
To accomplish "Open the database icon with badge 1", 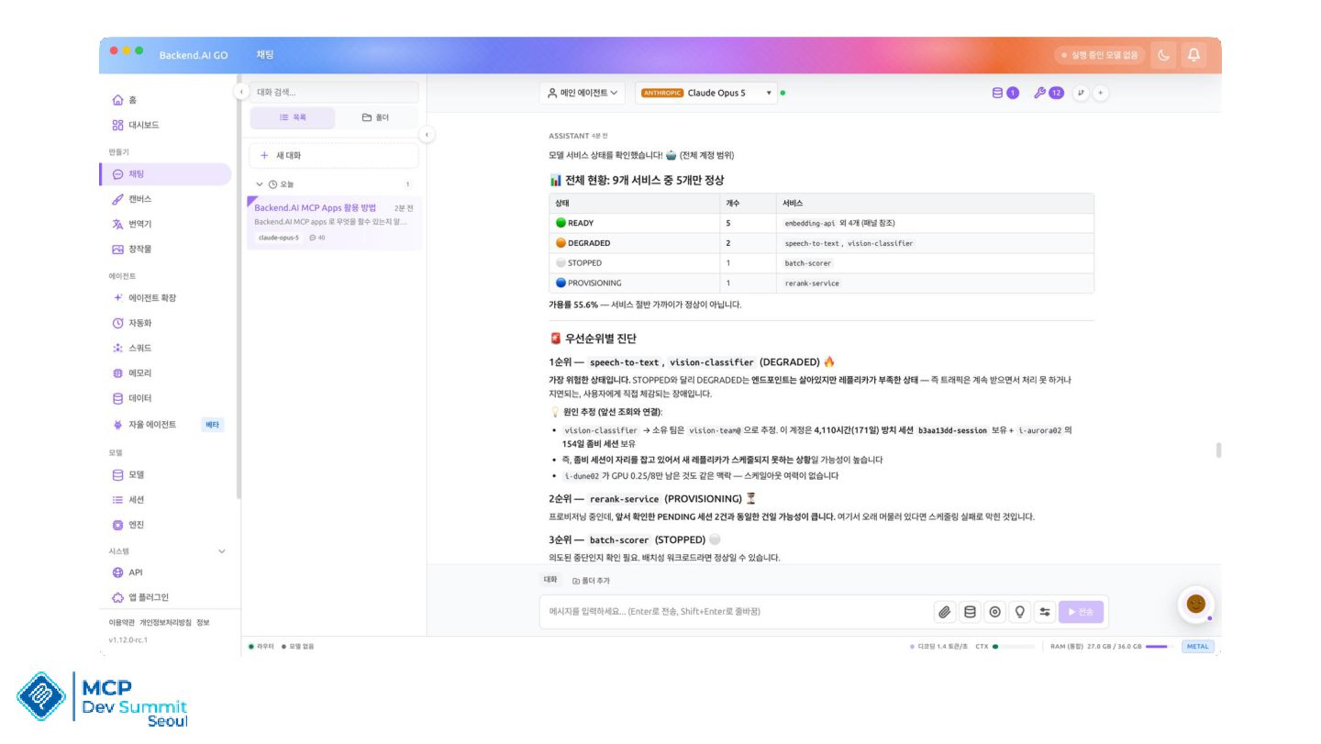I will pyautogui.click(x=1005, y=93).
